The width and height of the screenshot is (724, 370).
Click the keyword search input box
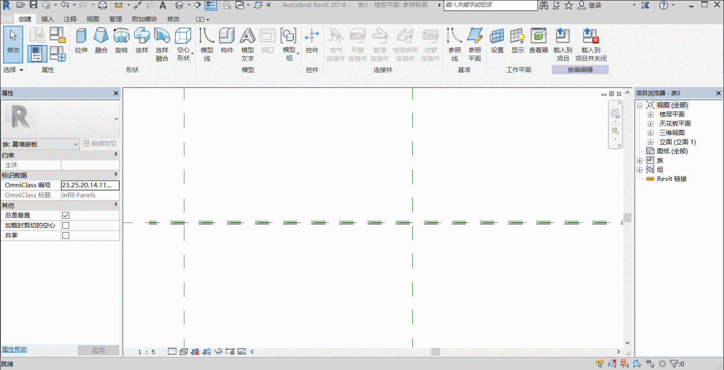point(490,5)
